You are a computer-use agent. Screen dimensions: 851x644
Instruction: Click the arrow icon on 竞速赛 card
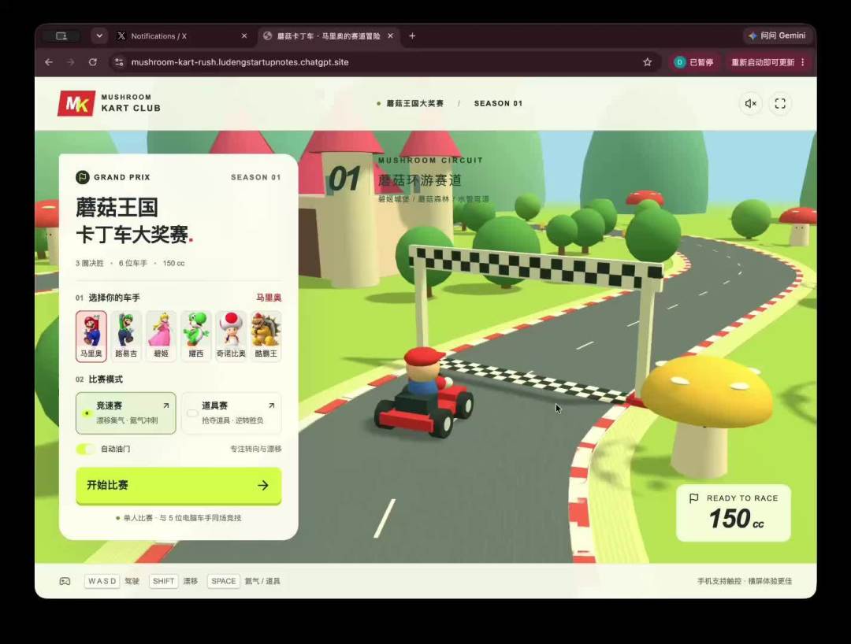click(x=166, y=405)
